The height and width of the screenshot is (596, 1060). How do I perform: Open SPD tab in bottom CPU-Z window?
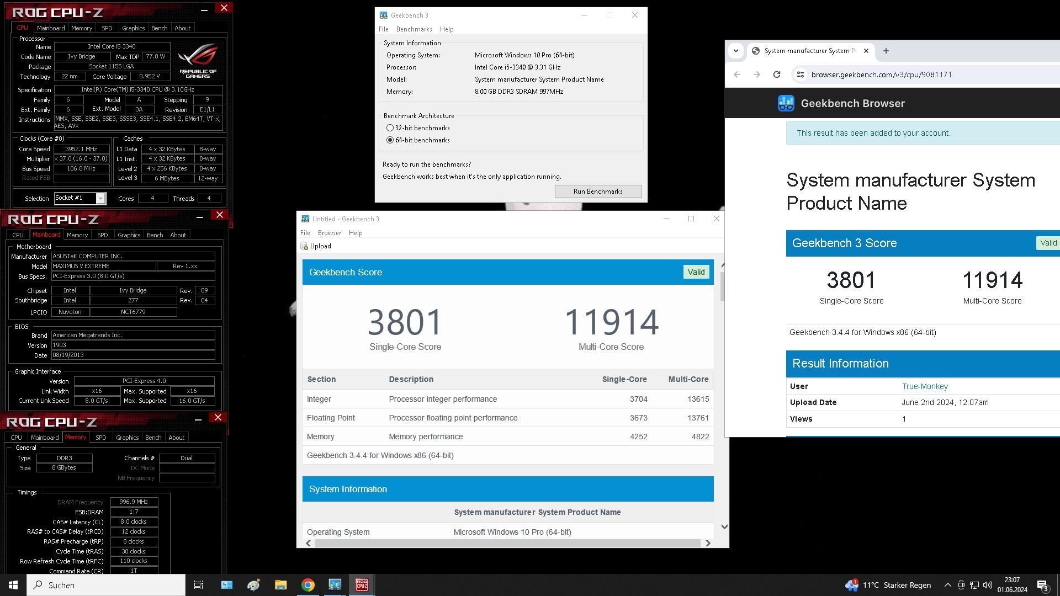(x=101, y=438)
